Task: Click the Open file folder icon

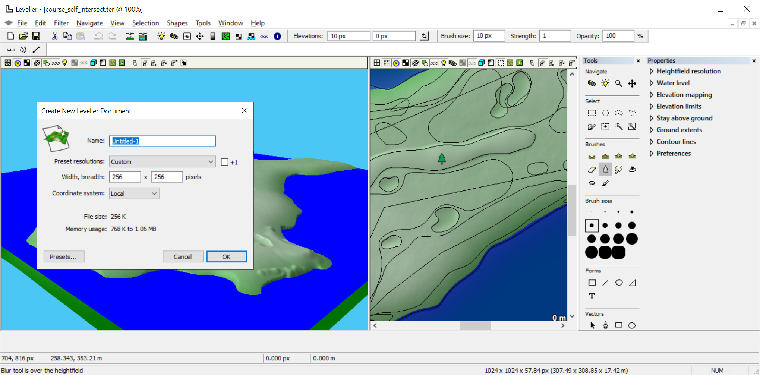Action: point(23,36)
